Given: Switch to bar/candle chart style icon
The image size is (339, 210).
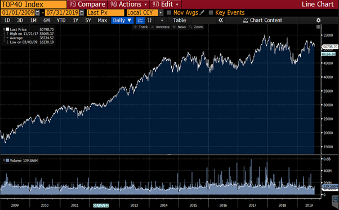Looking at the screenshot, I should point(149,20).
